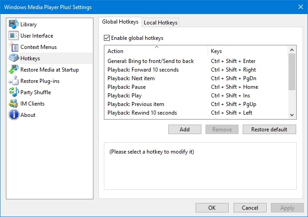Image resolution: width=308 pixels, height=217 pixels.
Task: Click the Party Shuffle music icon
Action: [14, 92]
